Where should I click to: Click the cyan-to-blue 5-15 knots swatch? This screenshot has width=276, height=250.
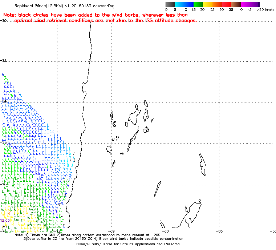(184, 5)
